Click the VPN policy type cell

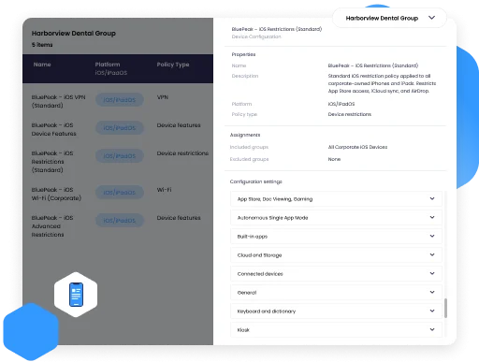tap(163, 97)
